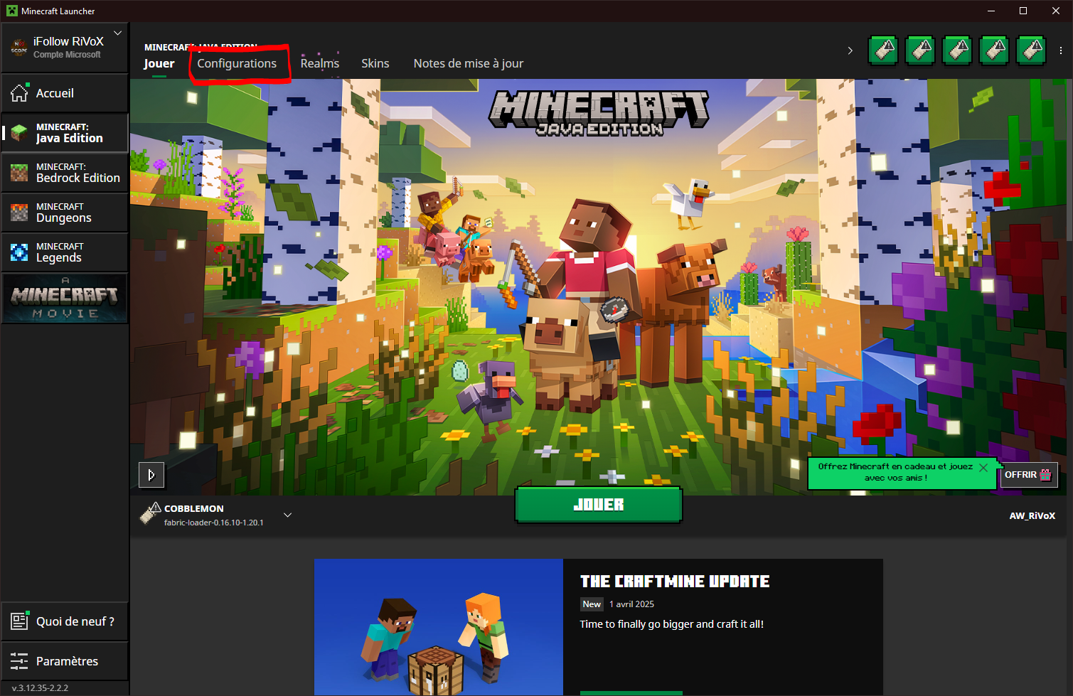Launch fifth quick-play installation icon
The height and width of the screenshot is (696, 1073).
coord(1032,50)
